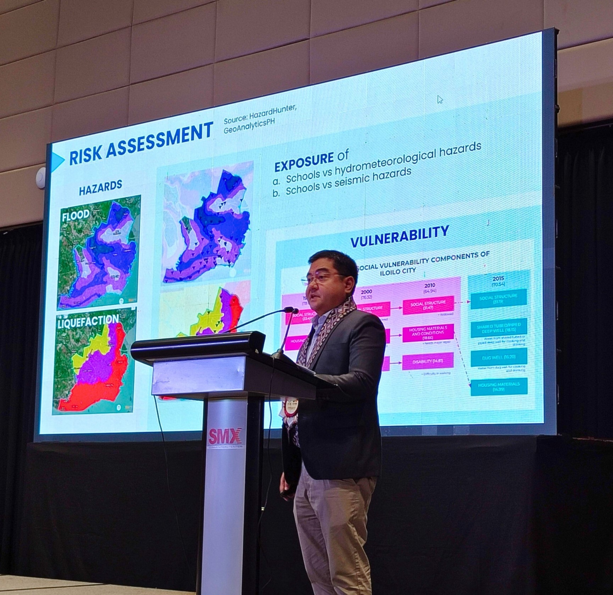This screenshot has height=595, width=613.
Task: Click the teal HOUSING MATERIALS box under 2015
Action: pos(499,387)
